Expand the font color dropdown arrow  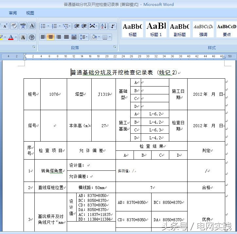[16, 37]
